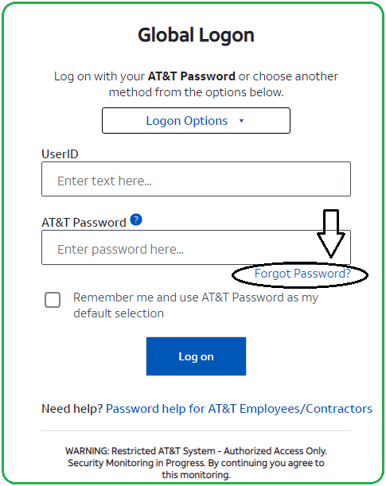Click the small triangle in Logon Options
This screenshot has width=386, height=486.
click(x=241, y=121)
